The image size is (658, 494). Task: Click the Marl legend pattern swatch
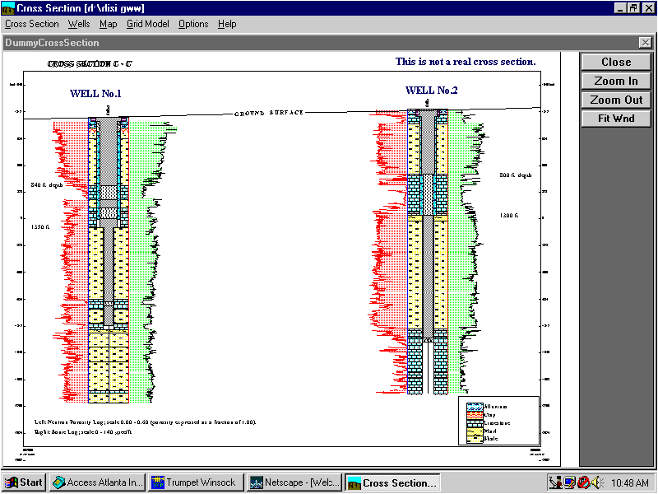tap(475, 431)
